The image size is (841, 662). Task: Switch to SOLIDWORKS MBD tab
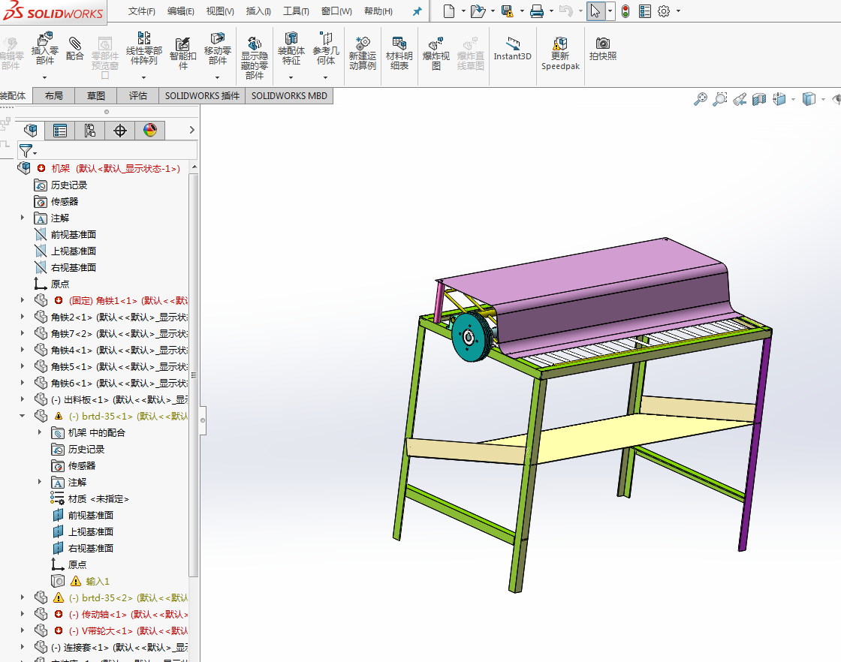289,96
